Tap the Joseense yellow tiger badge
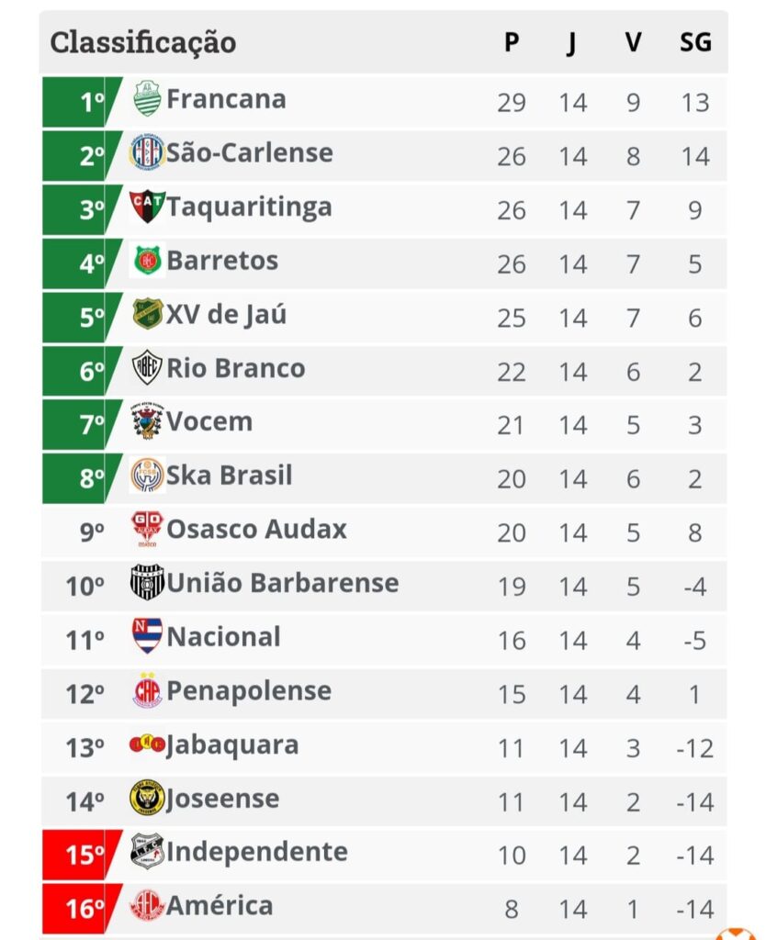The image size is (766, 940). [147, 798]
